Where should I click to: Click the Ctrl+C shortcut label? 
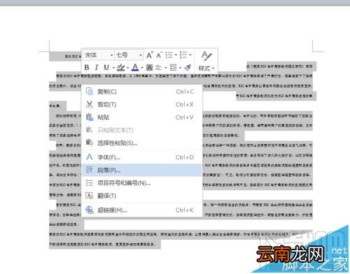185,92
